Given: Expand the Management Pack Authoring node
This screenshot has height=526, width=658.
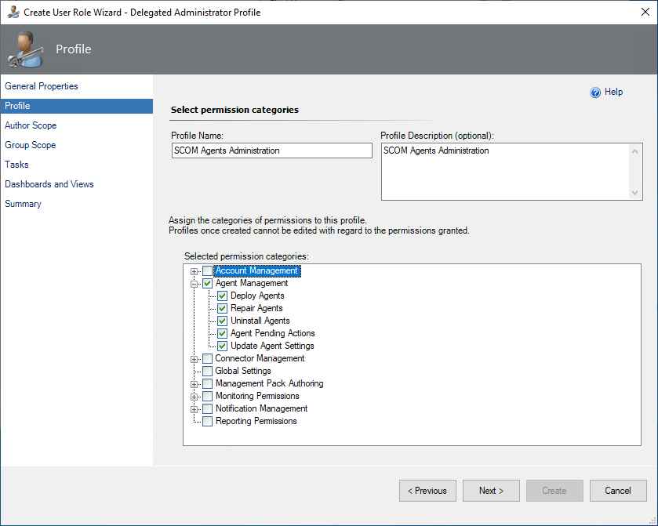Looking at the screenshot, I should click(x=194, y=384).
